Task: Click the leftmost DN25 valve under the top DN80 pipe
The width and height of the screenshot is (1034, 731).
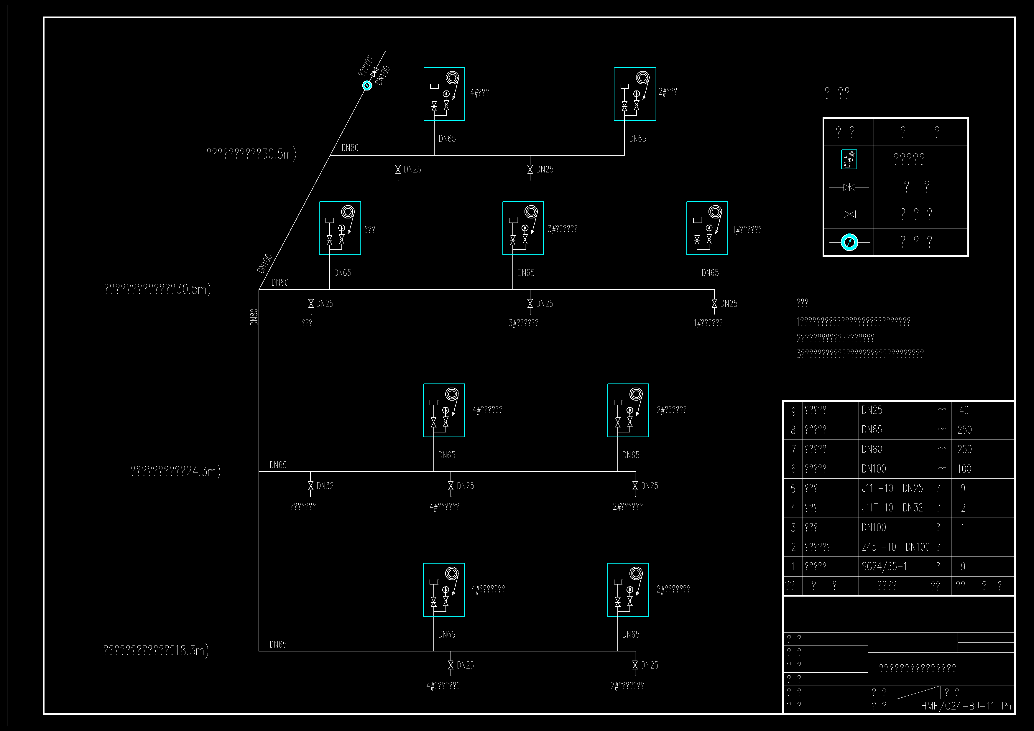Action: [x=398, y=169]
